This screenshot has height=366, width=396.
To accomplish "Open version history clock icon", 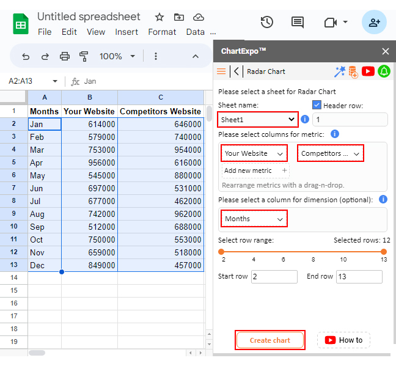I will coord(267,23).
